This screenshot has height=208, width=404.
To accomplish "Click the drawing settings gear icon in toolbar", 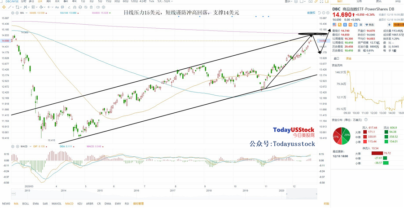I will tap(103, 7).
